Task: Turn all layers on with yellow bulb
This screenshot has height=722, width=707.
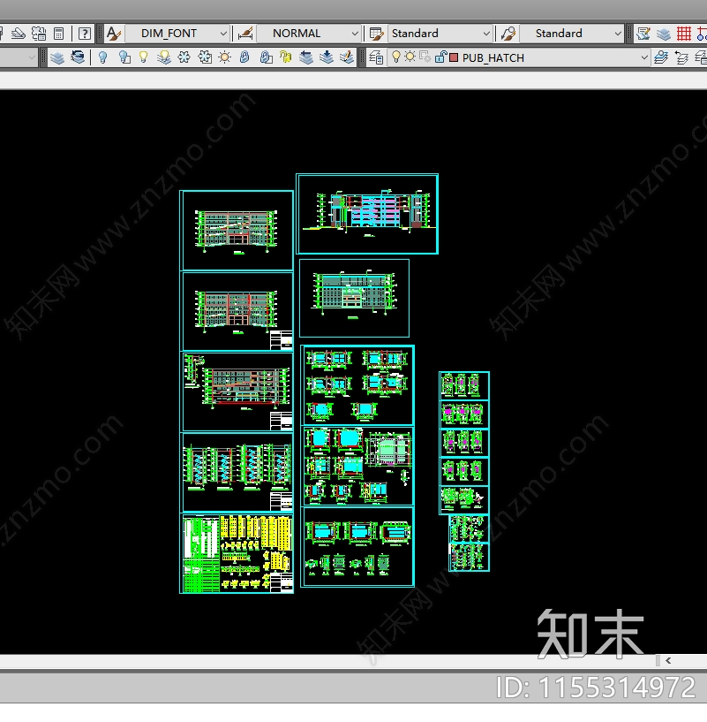Action: (144, 57)
